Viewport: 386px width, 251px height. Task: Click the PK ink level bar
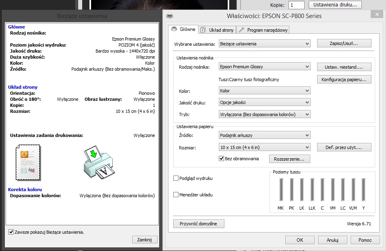291,190
